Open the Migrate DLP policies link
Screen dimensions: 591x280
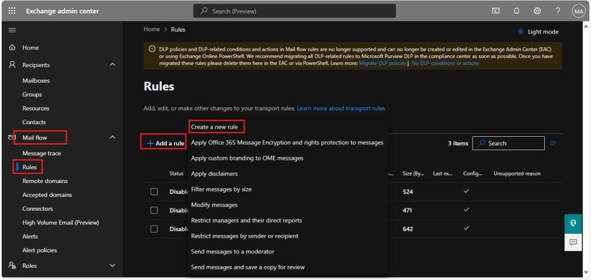tap(382, 64)
